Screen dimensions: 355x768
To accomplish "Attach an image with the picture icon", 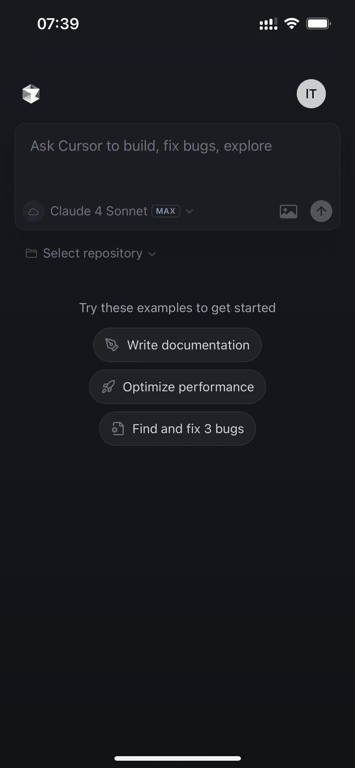I will (288, 211).
